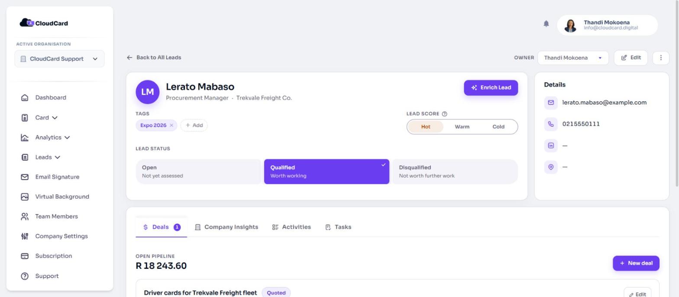Switch to the Company Insights tab
Image resolution: width=679 pixels, height=297 pixels.
pyautogui.click(x=226, y=227)
